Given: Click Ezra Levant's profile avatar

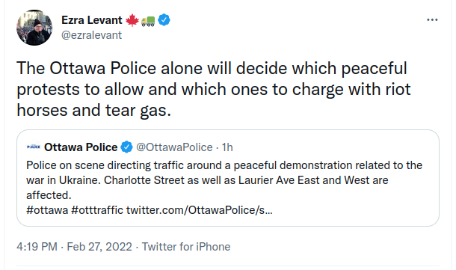Looking at the screenshot, I should pos(34,28).
